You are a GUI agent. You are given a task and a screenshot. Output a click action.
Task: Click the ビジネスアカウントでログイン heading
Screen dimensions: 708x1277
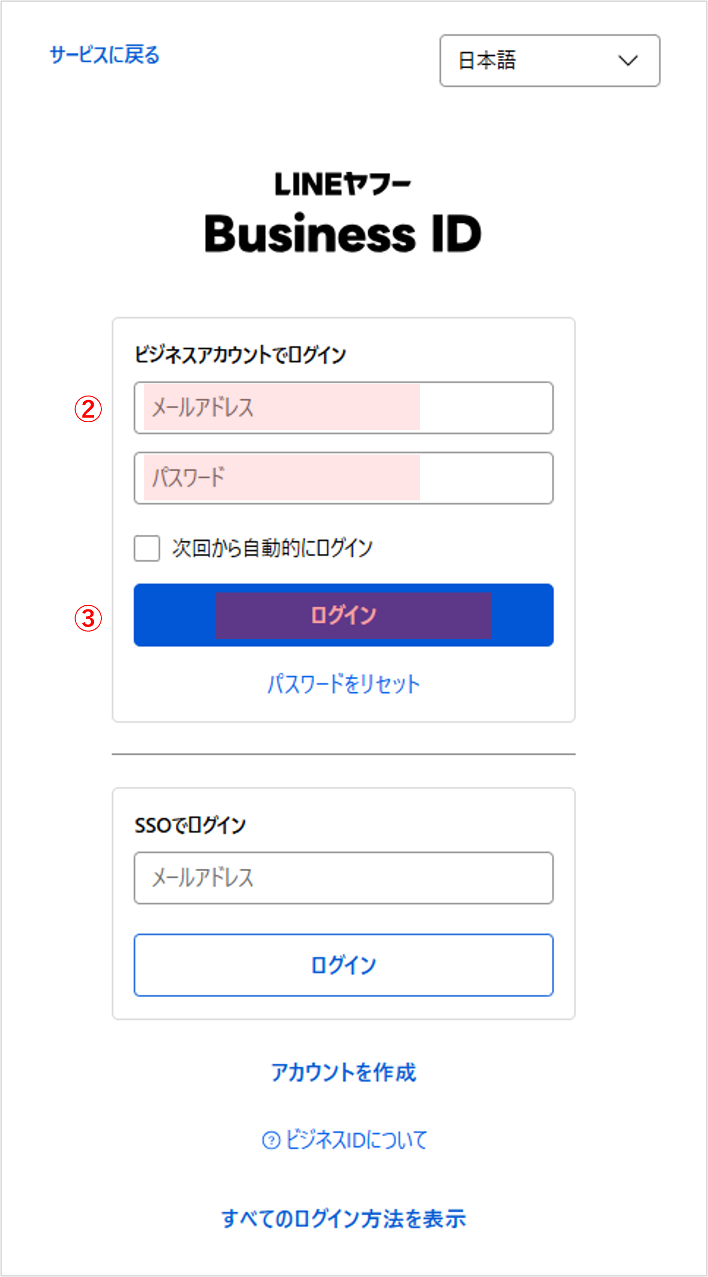pos(240,355)
